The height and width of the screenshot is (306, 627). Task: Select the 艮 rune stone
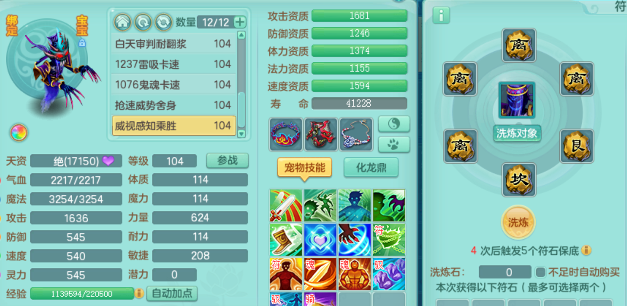(x=577, y=146)
